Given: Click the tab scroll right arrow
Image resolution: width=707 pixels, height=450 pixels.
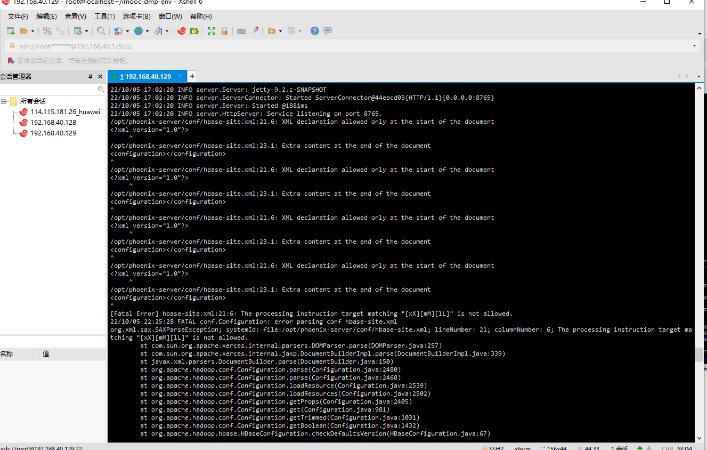Looking at the screenshot, I should coord(687,76).
